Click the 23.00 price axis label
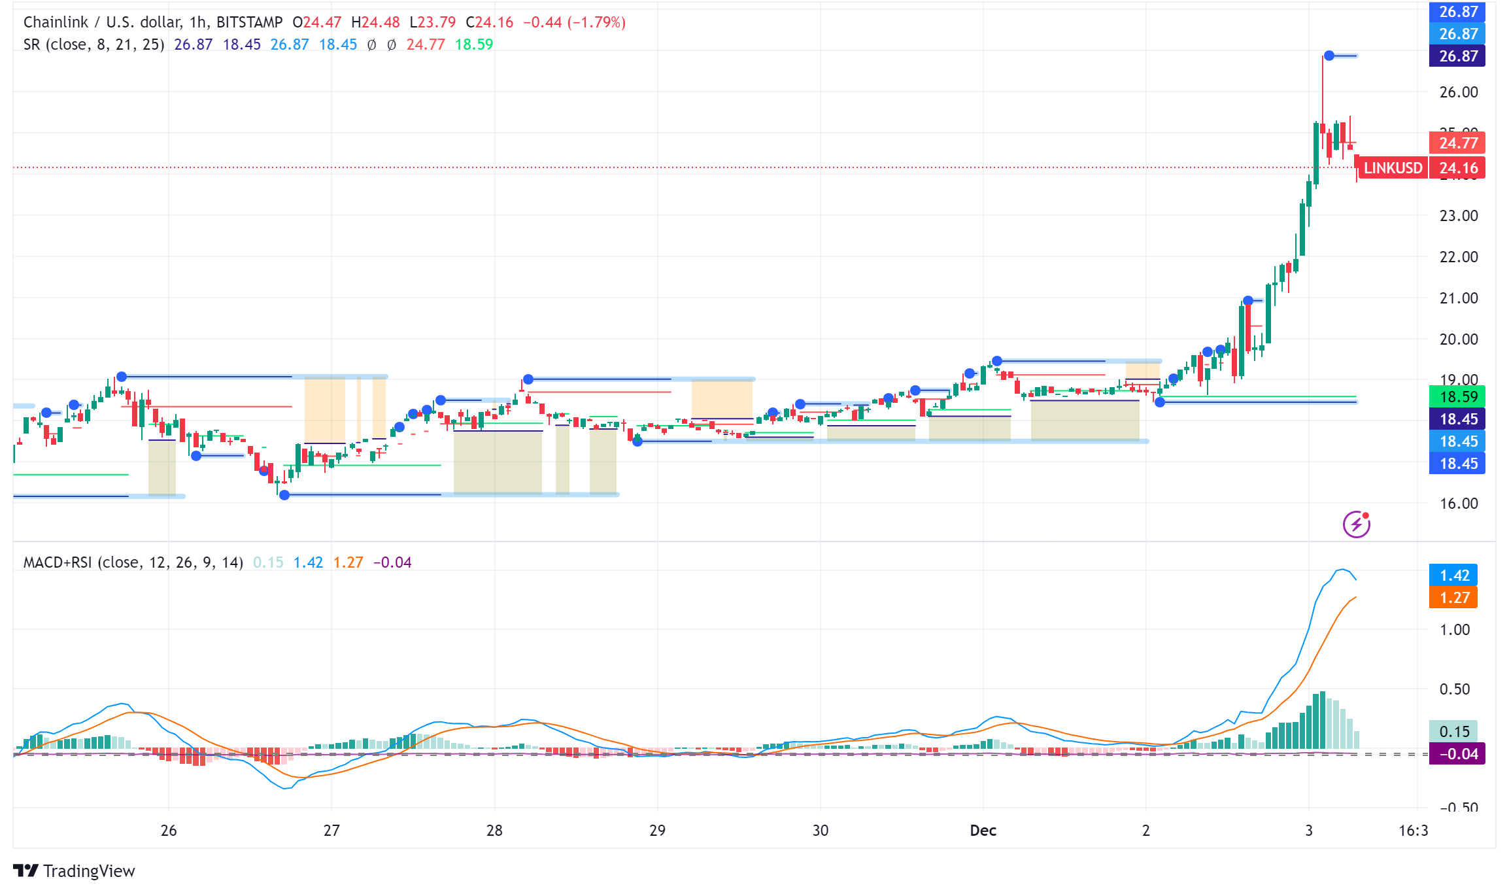 (x=1458, y=216)
